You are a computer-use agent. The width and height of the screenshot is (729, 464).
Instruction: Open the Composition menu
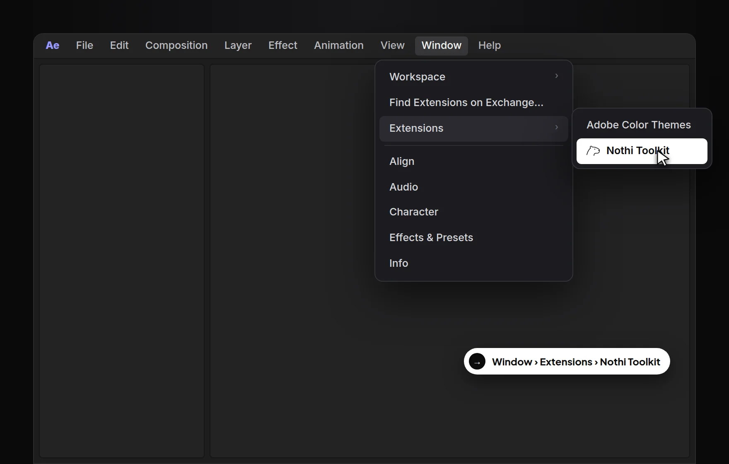(176, 45)
